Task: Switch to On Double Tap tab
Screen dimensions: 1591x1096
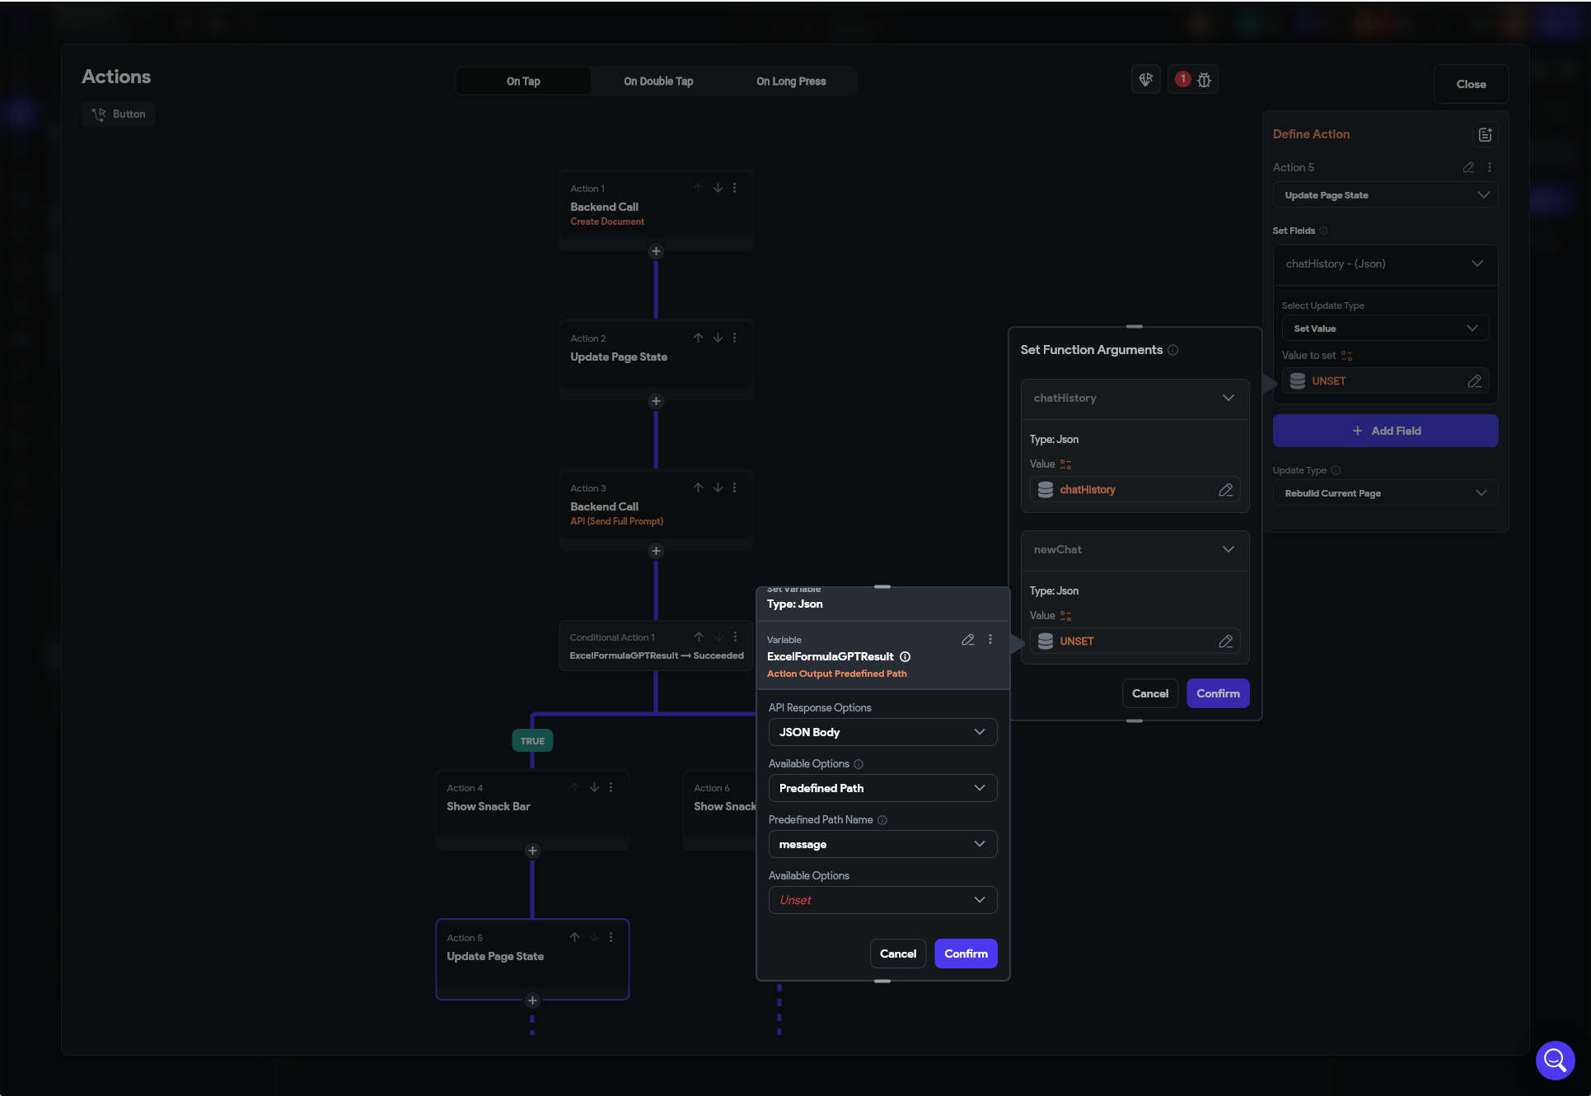Action: coord(658,82)
